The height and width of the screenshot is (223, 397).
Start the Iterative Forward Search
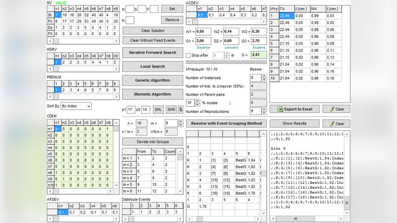[153, 53]
